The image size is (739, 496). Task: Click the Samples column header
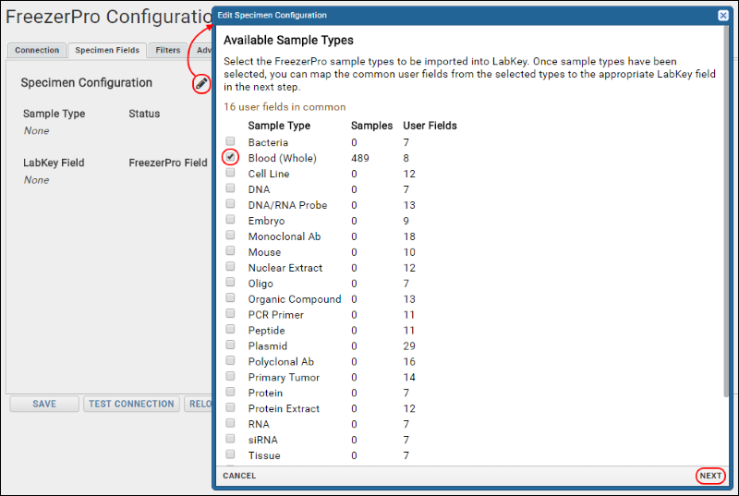372,126
